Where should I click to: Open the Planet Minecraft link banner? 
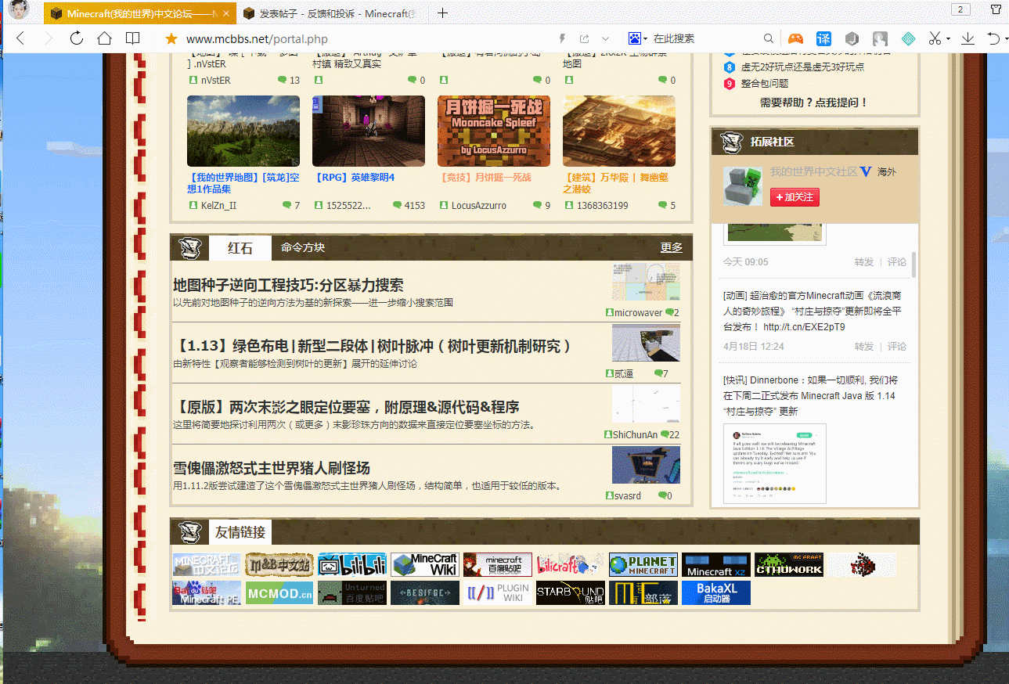pos(643,565)
